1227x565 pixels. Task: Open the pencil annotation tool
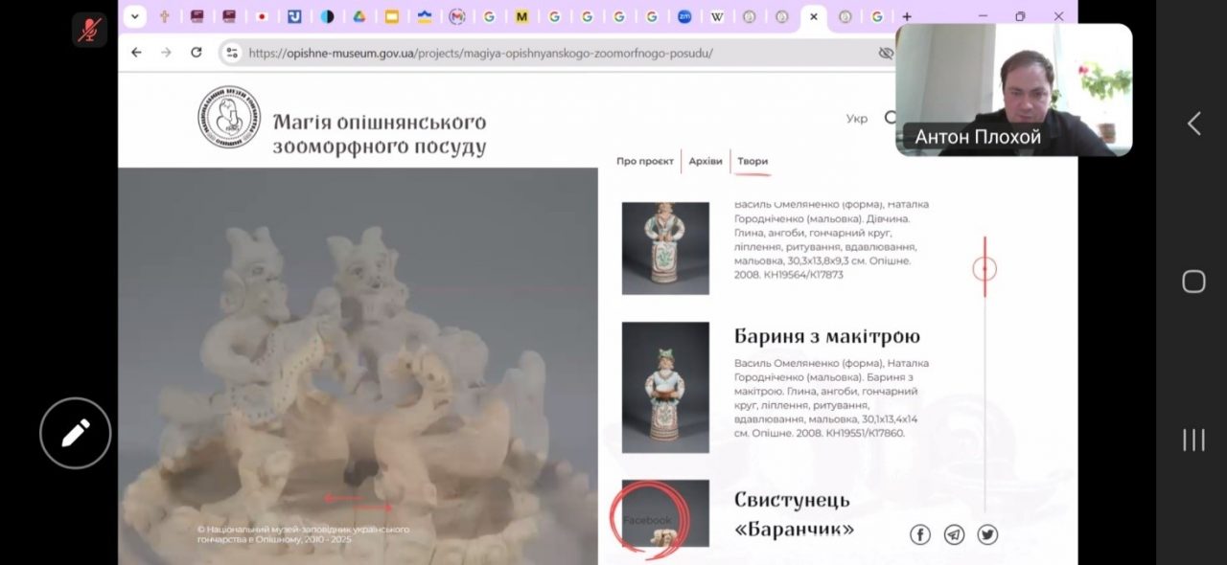(76, 434)
